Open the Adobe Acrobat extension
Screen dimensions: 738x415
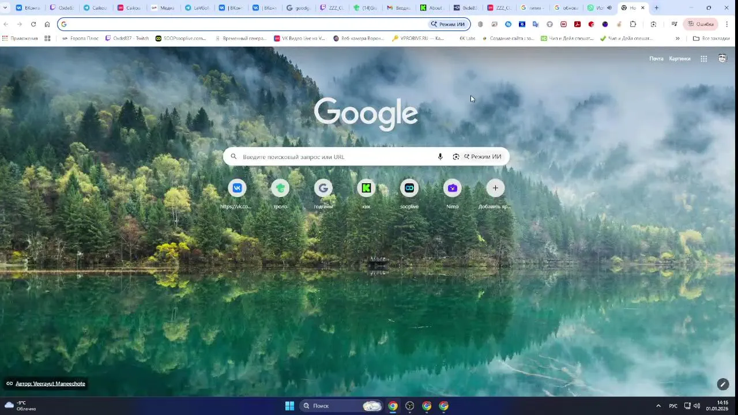click(577, 24)
